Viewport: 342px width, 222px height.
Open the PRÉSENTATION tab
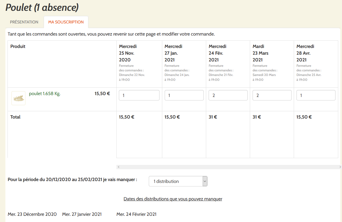tap(24, 22)
